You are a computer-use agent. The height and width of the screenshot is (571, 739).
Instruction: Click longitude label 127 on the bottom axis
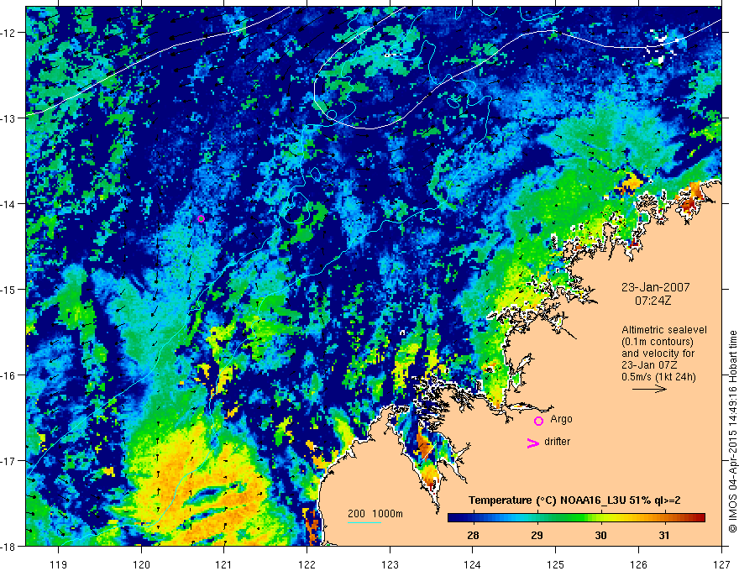pyautogui.click(x=721, y=564)
